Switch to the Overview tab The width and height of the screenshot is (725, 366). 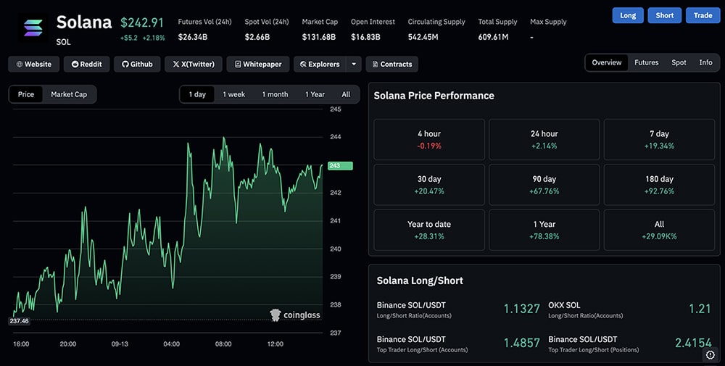[x=607, y=62]
